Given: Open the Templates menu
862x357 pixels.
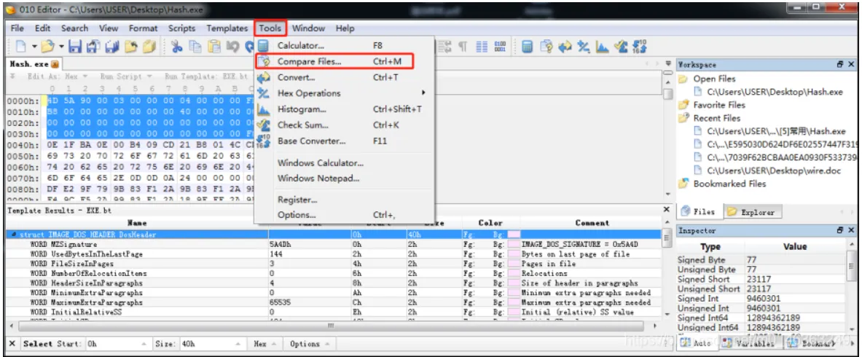Looking at the screenshot, I should 227,28.
